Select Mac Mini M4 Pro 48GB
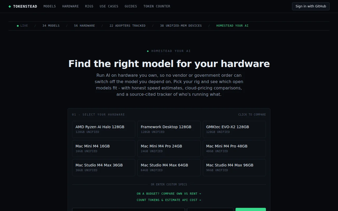The width and height of the screenshot is (338, 211). click(234, 148)
